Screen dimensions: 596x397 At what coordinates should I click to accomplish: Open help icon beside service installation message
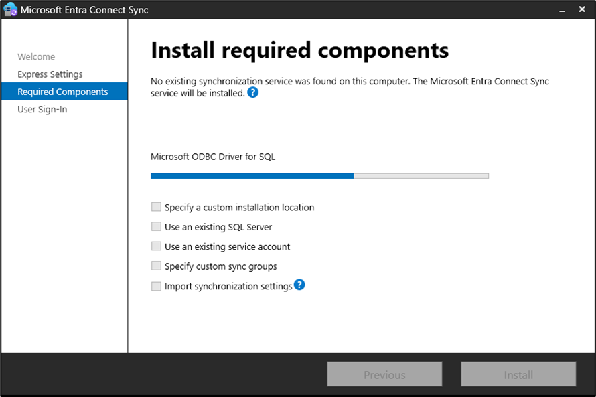252,93
